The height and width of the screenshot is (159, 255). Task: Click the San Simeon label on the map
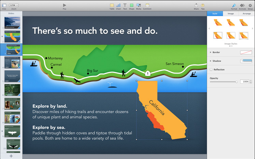pyautogui.click(x=175, y=64)
